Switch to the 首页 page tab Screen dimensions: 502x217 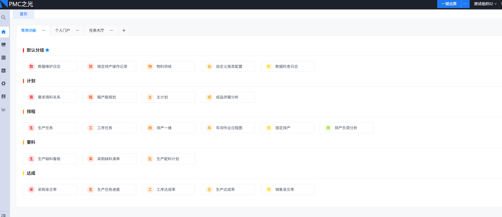23,14
